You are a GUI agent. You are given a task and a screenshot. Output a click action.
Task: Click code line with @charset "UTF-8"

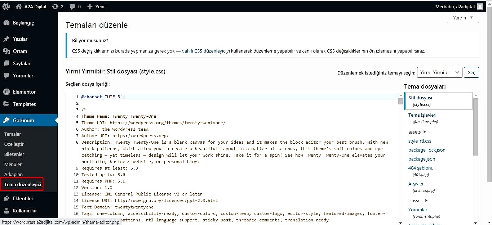click(103, 97)
